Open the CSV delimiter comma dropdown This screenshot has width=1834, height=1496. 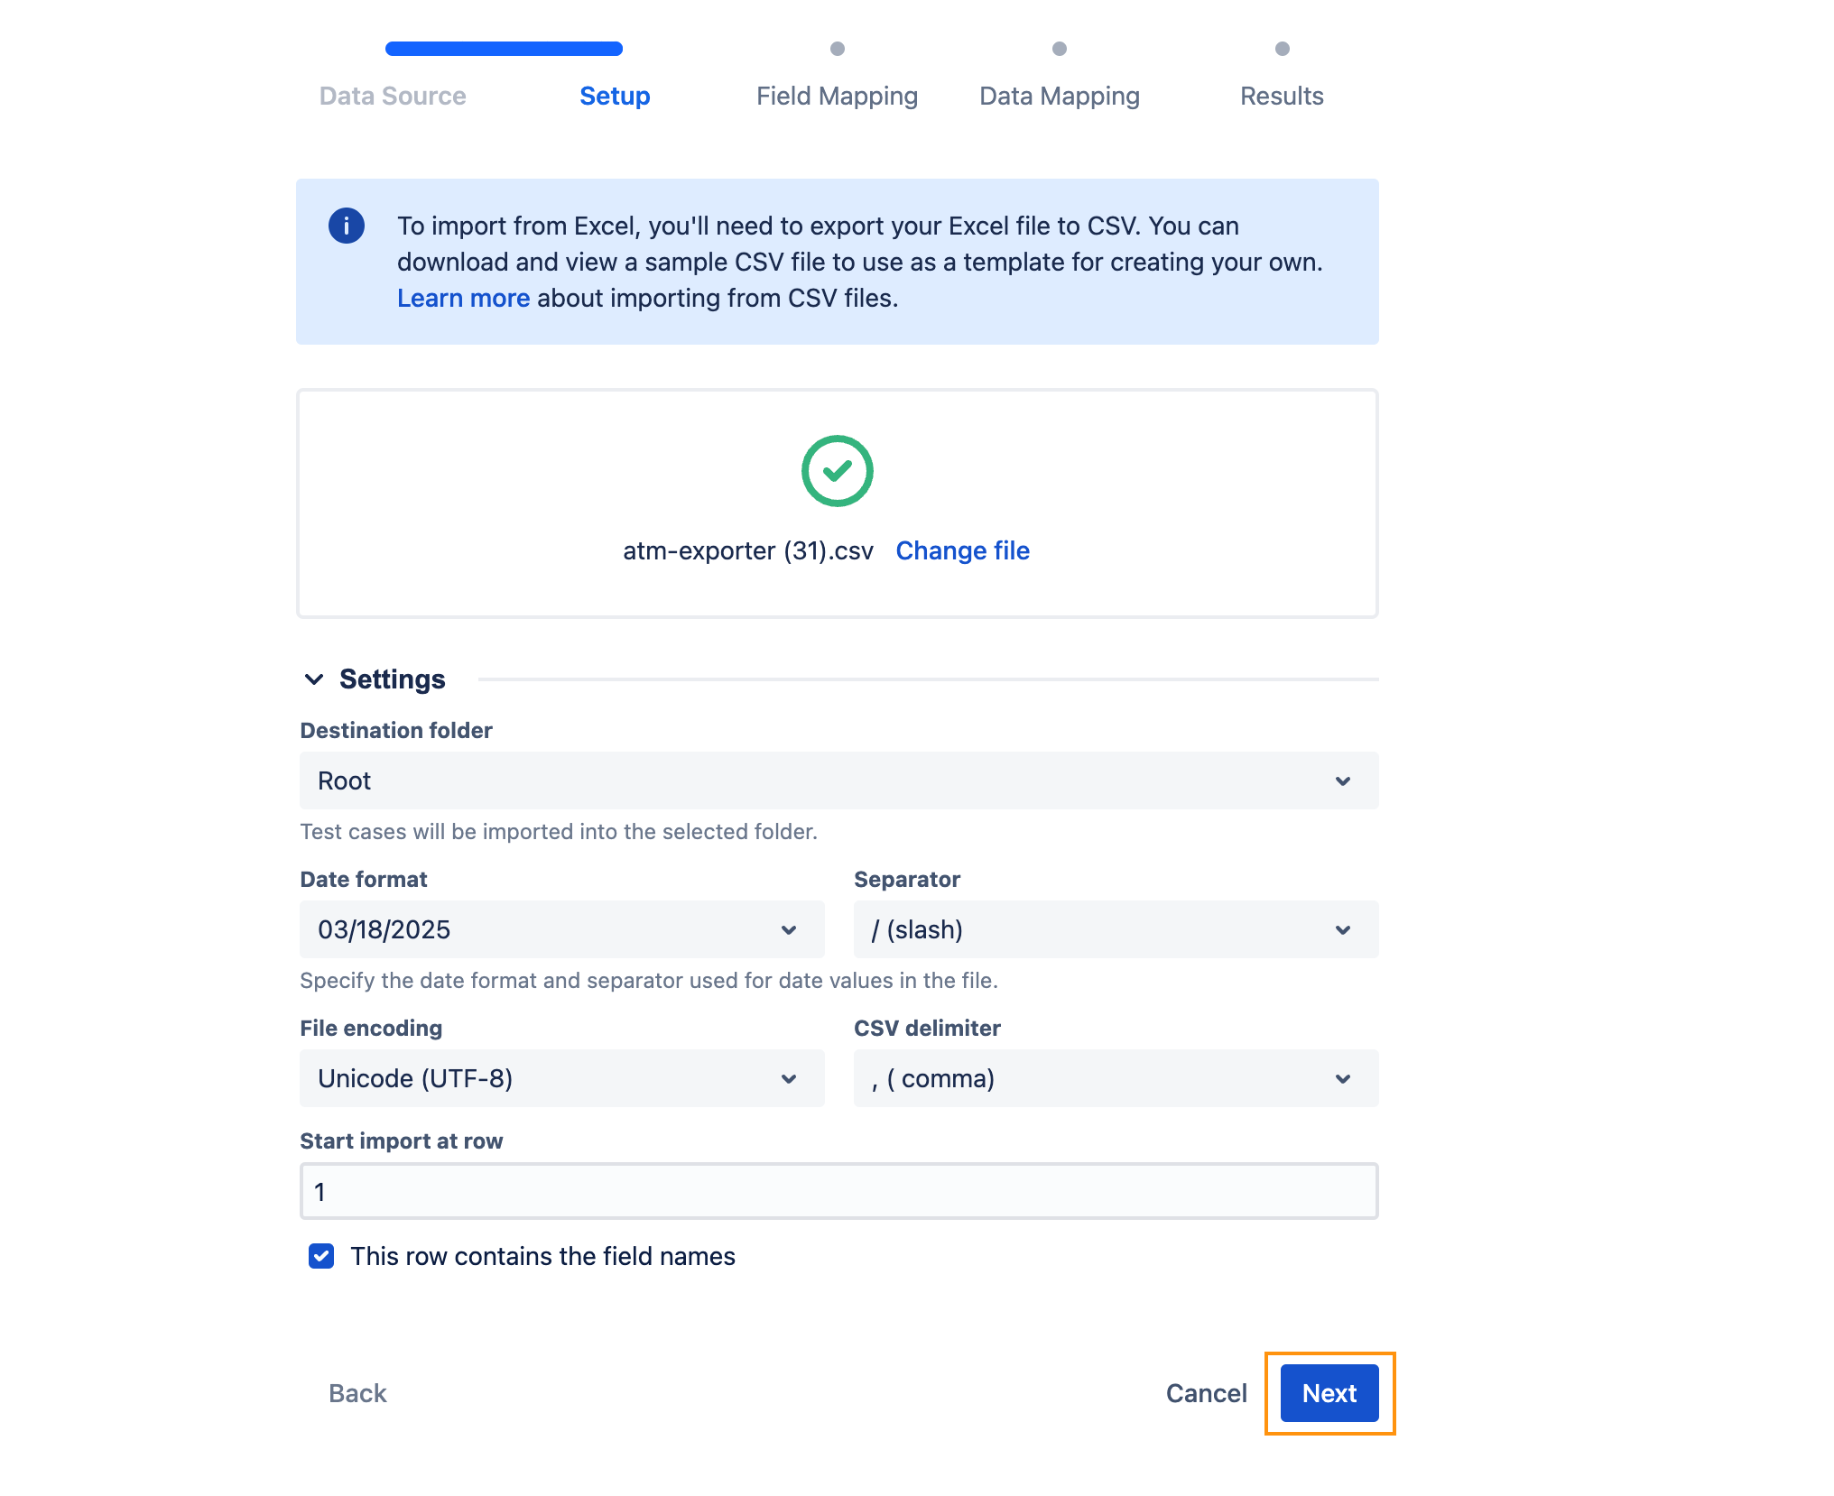tap(1115, 1078)
